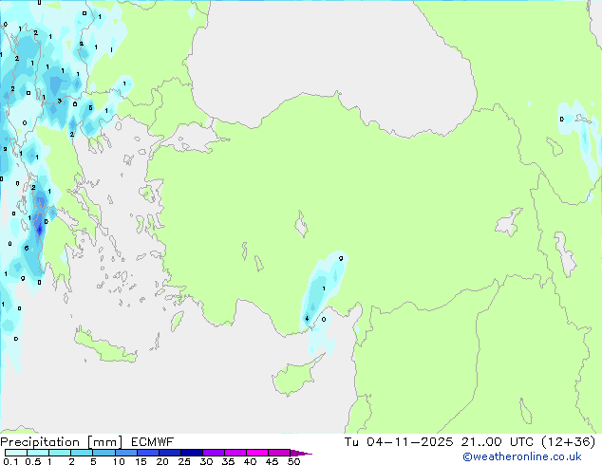Click the '4' precipitation value near Turkey's south coast

pos(307,319)
